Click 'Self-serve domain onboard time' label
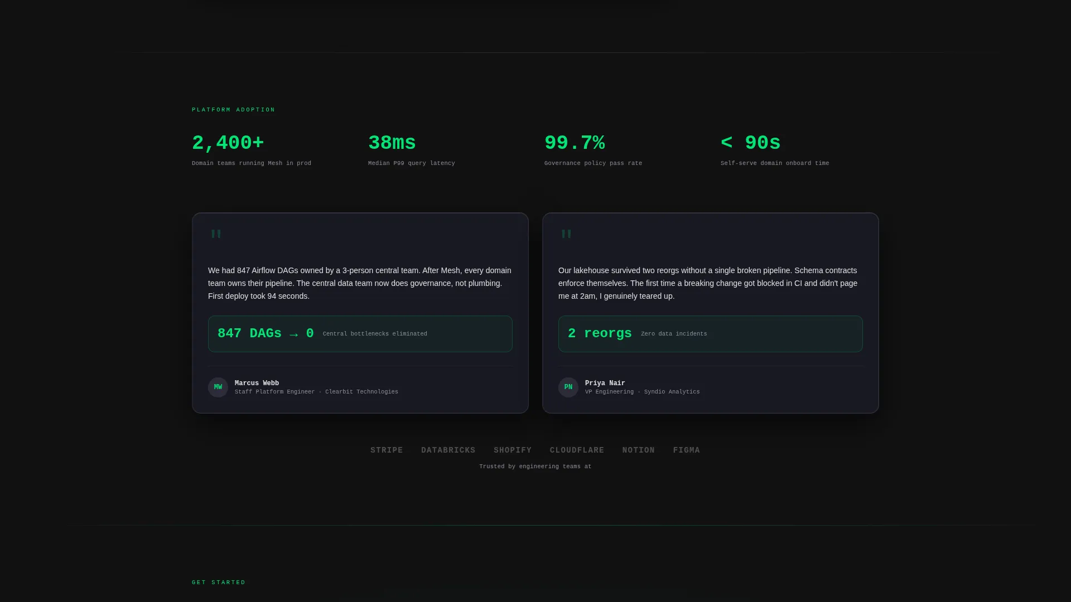 point(775,163)
